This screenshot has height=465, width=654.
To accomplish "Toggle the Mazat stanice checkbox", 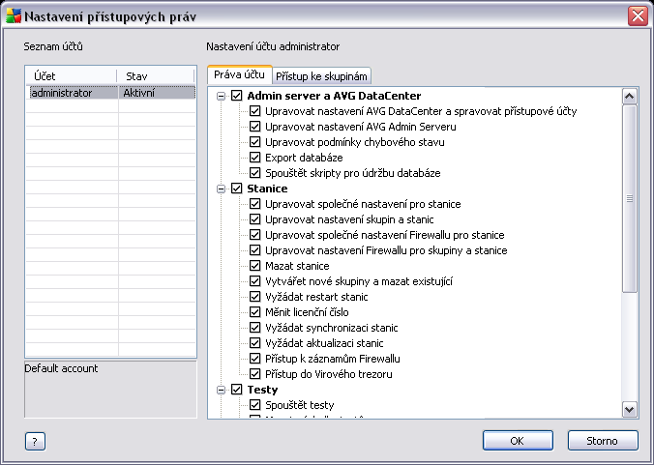I will [x=254, y=266].
